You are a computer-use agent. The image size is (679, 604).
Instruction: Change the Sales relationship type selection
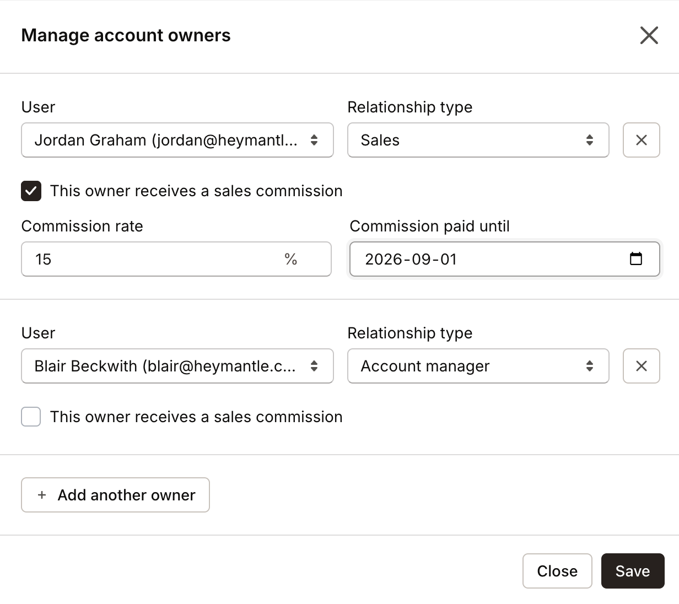(477, 140)
